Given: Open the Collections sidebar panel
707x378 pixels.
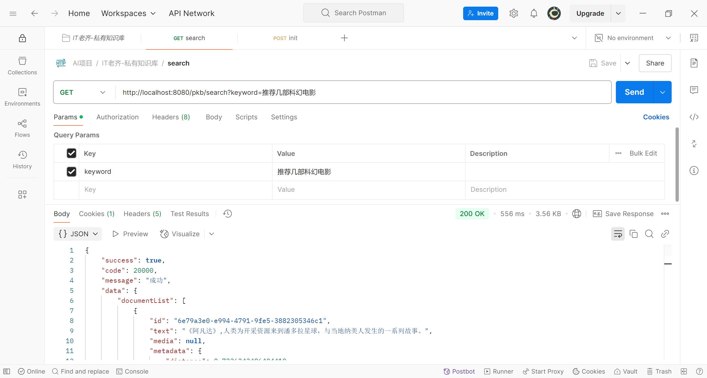Looking at the screenshot, I should 22,65.
